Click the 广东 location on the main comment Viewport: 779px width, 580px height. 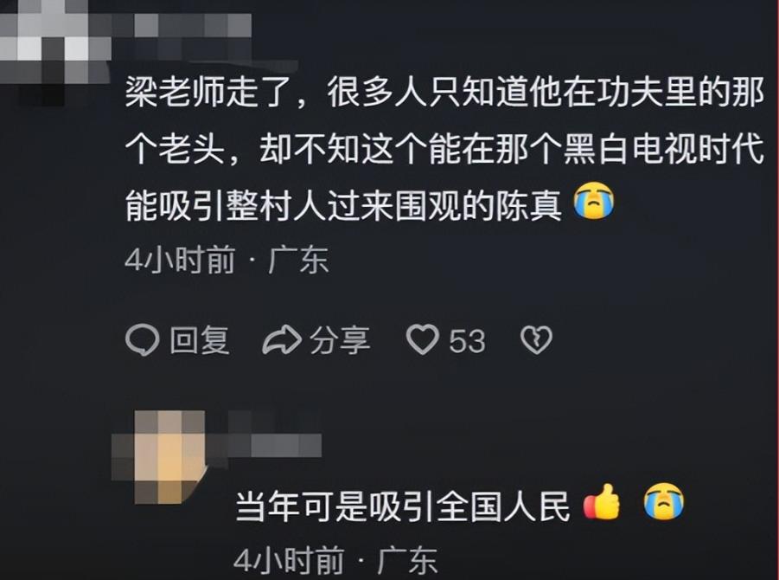(298, 261)
